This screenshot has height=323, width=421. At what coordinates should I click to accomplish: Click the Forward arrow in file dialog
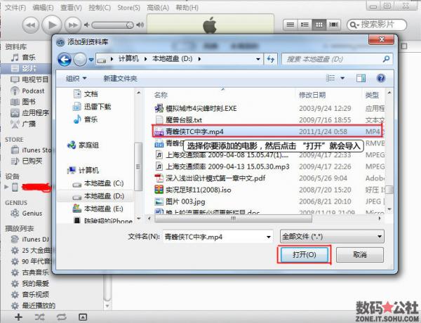80,60
